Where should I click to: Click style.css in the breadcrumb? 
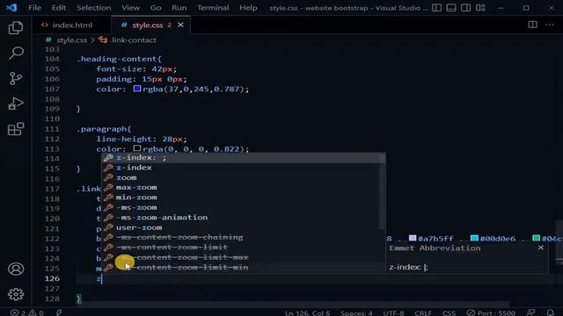[x=71, y=40]
